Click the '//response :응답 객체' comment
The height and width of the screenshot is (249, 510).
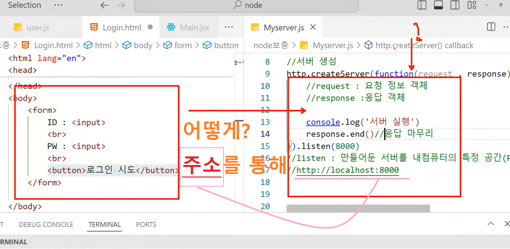(x=355, y=98)
